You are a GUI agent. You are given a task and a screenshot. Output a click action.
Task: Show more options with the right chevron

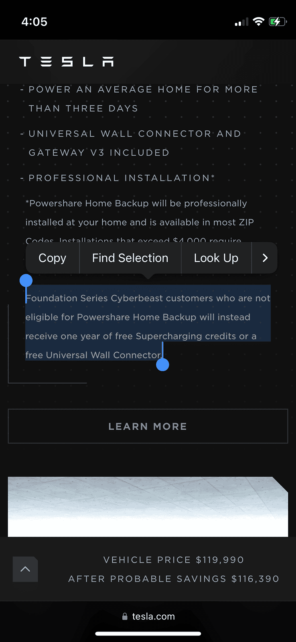pyautogui.click(x=265, y=258)
